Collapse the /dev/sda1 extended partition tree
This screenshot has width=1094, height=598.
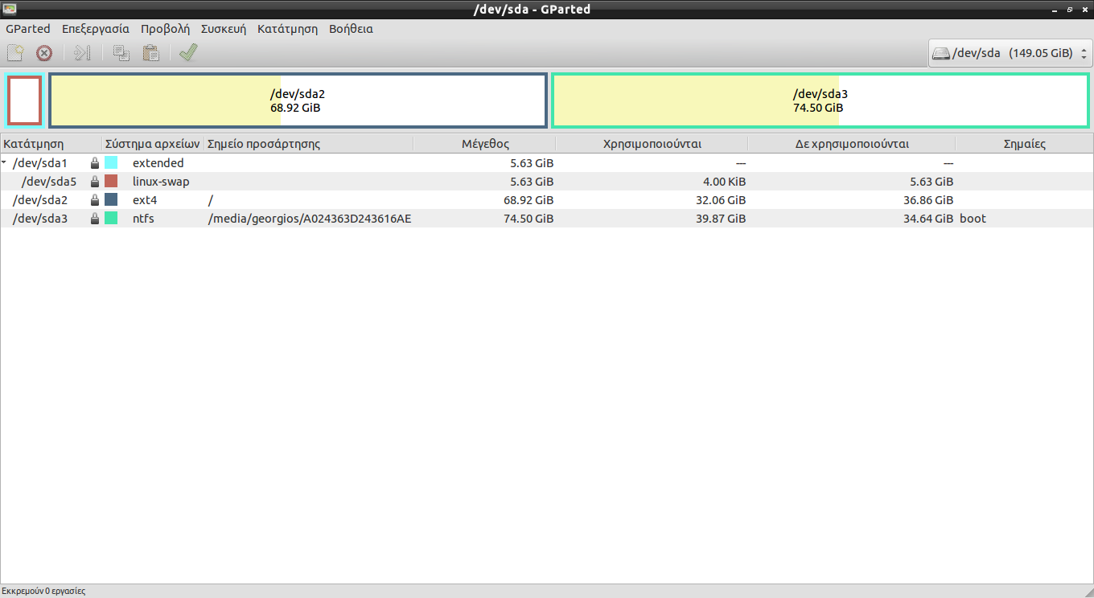pyautogui.click(x=6, y=163)
